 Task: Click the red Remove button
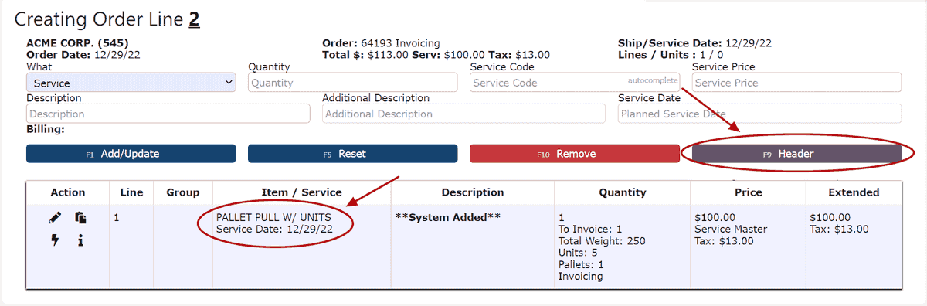tap(574, 154)
